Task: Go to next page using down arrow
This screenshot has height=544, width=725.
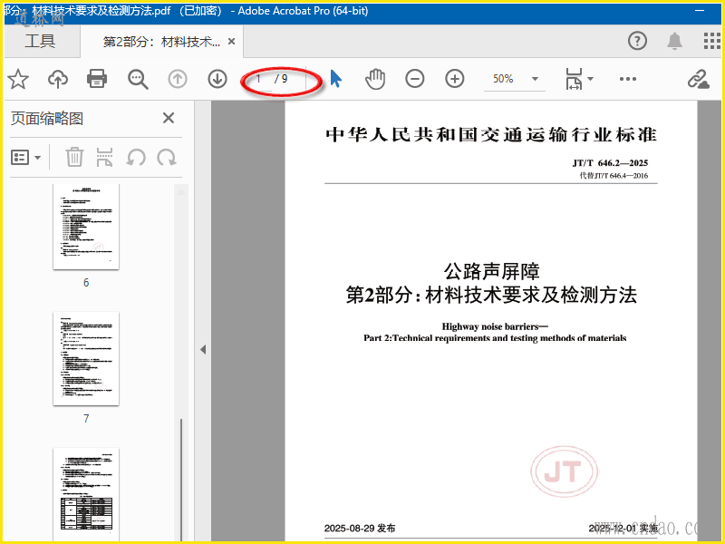Action: [x=217, y=79]
